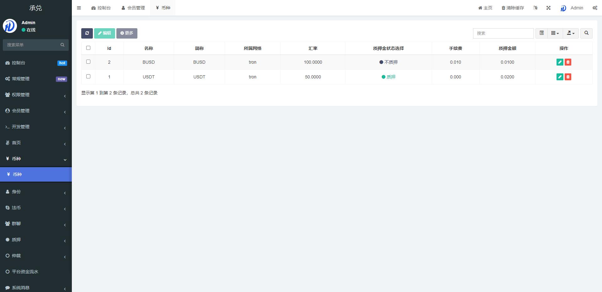Click the 更多 button

point(127,33)
